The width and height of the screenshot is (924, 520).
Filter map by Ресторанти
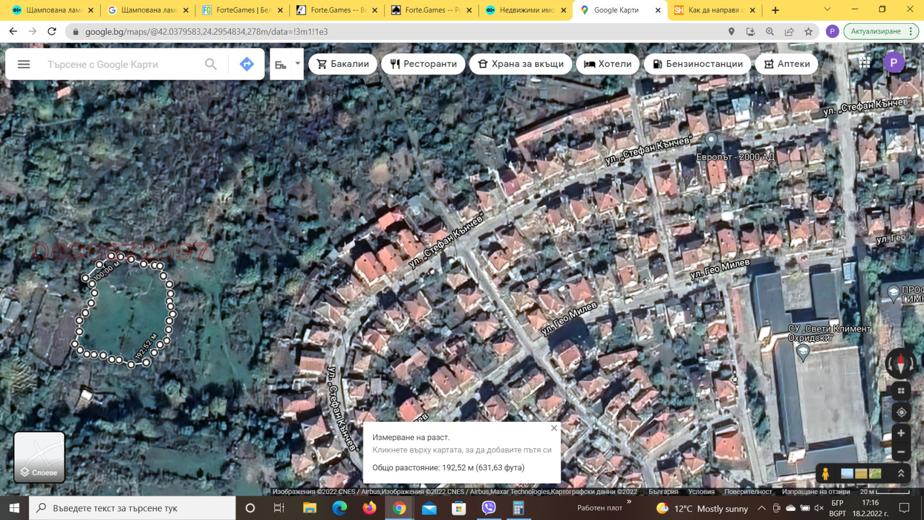pos(424,64)
